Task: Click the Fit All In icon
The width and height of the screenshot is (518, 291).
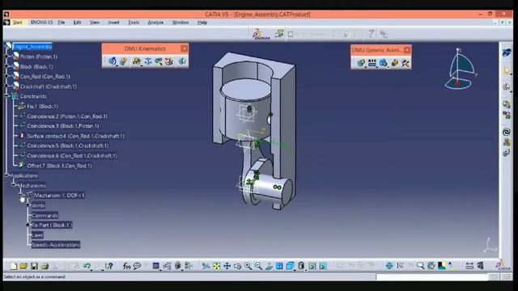Action: pos(216,266)
